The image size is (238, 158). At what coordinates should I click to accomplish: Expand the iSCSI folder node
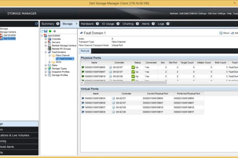coord(50,62)
